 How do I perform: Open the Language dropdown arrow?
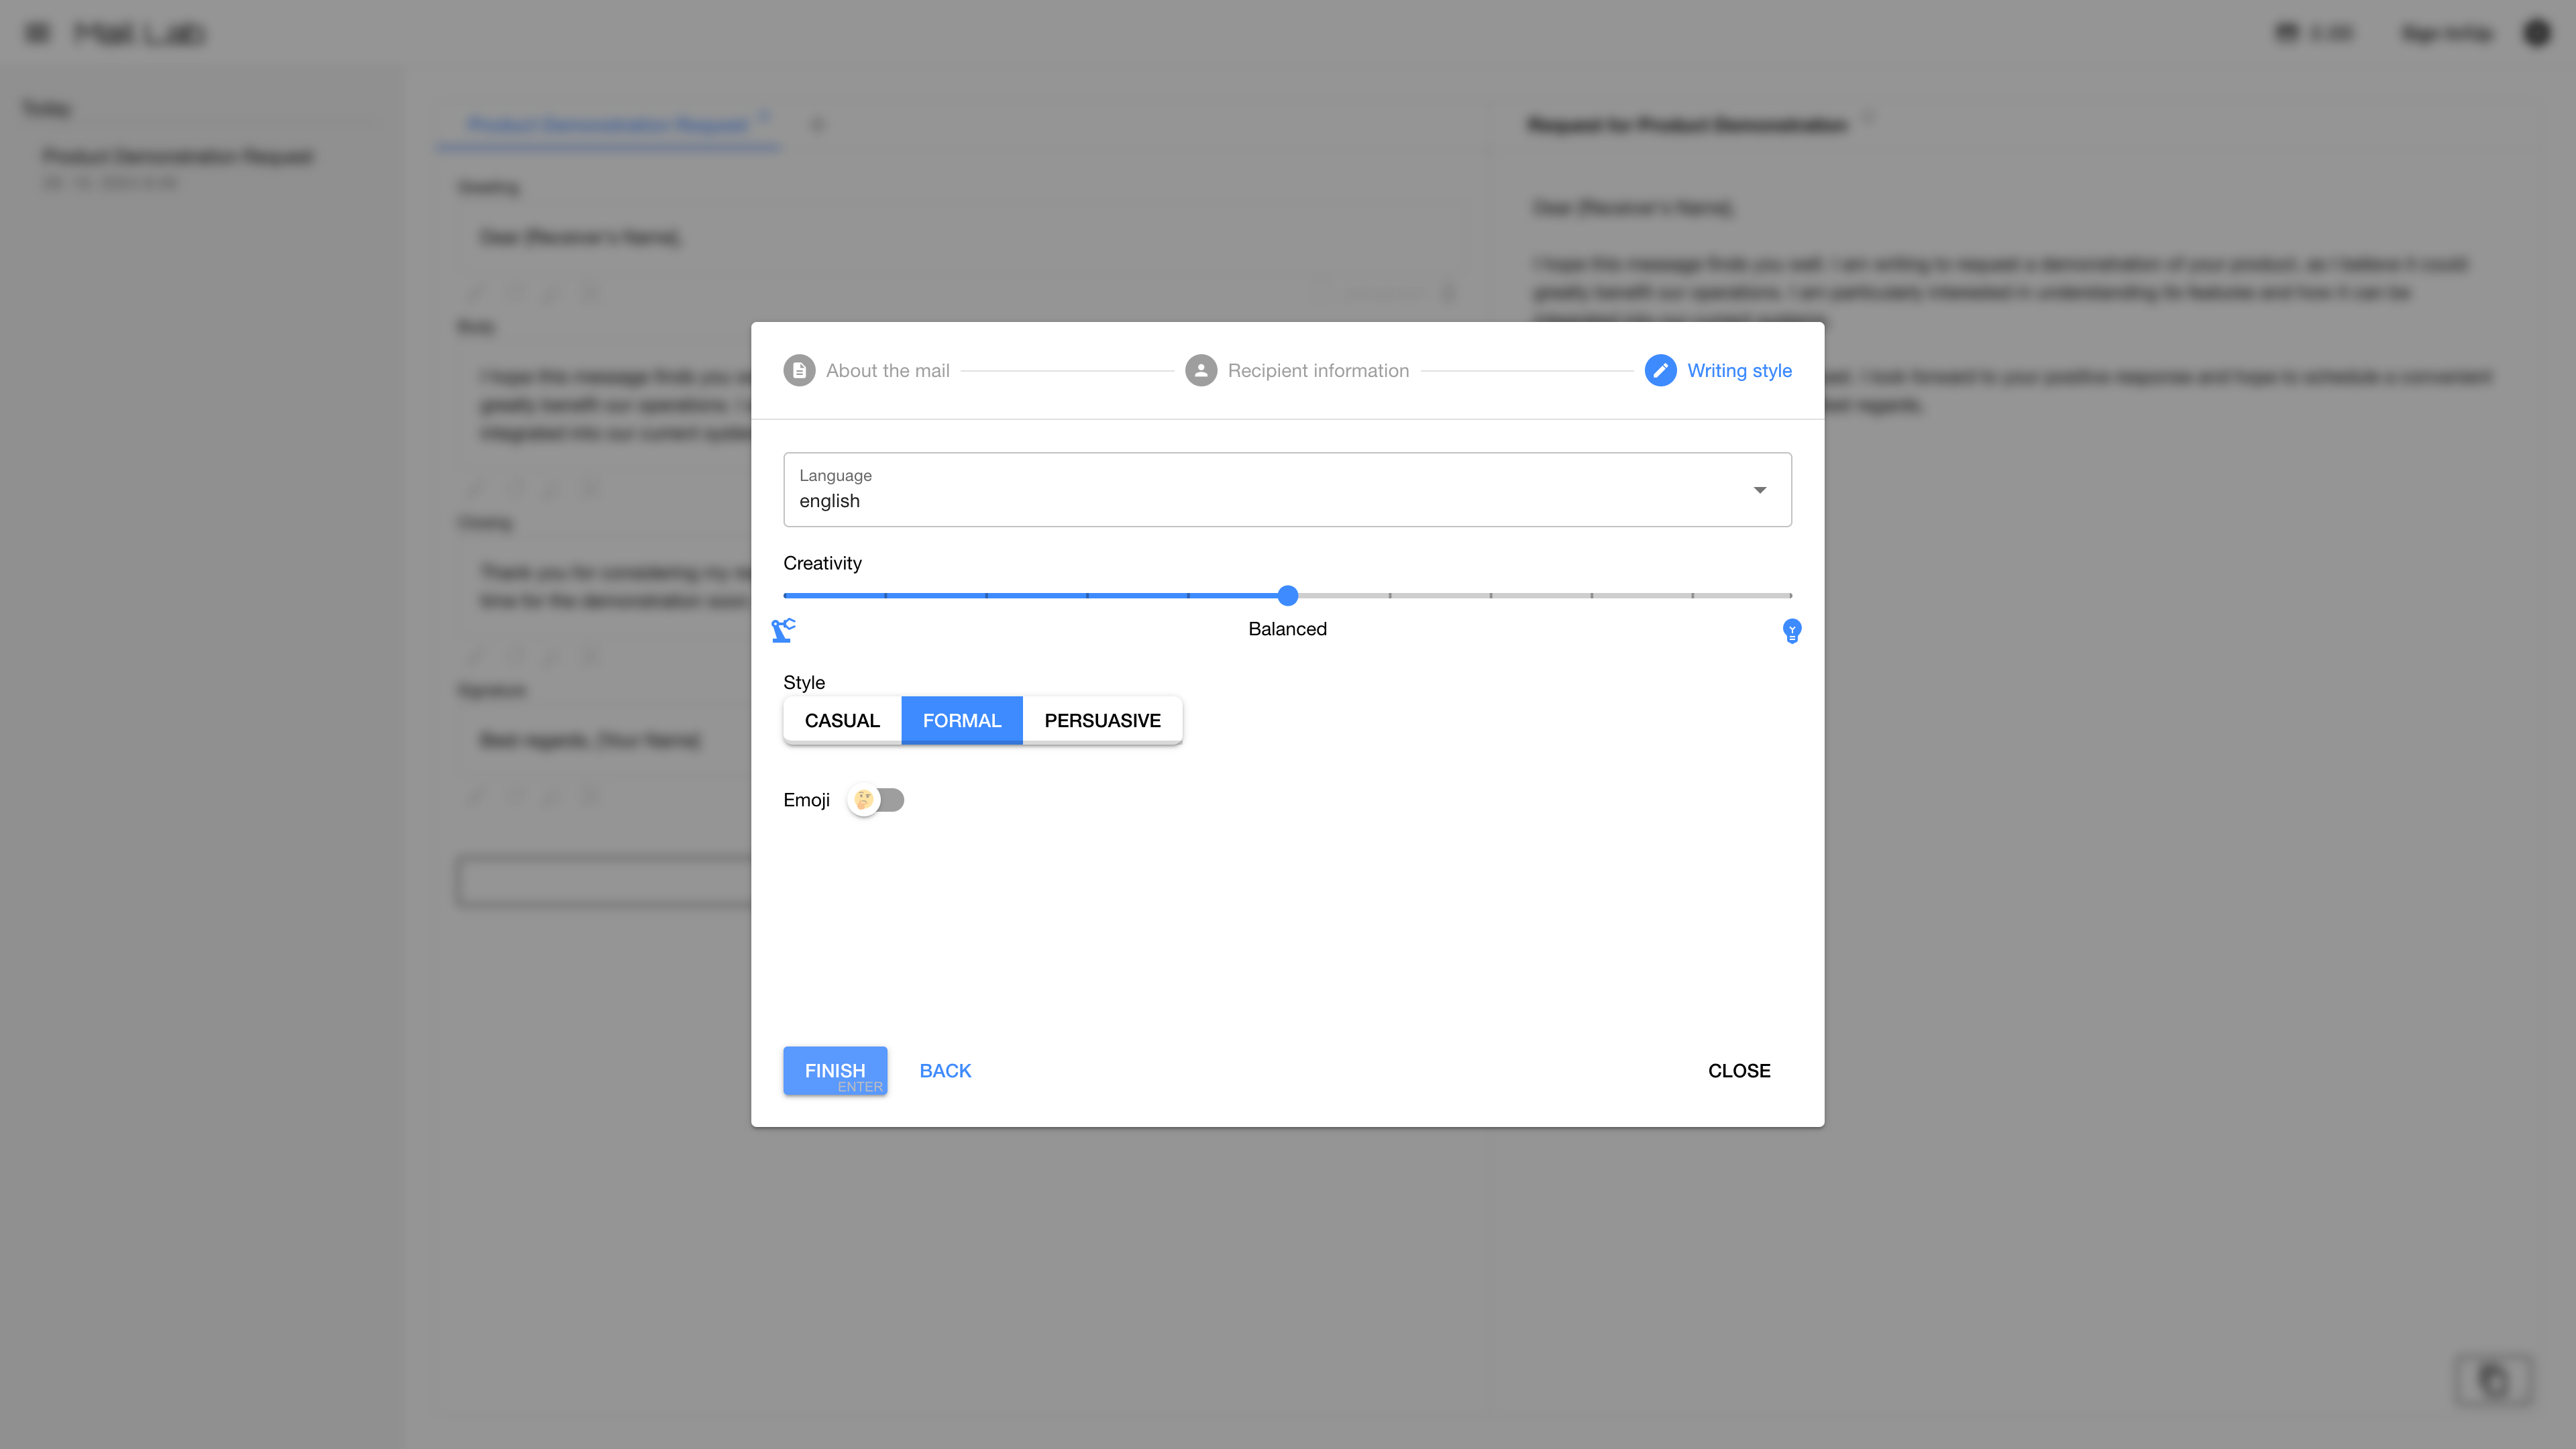[x=1759, y=490]
